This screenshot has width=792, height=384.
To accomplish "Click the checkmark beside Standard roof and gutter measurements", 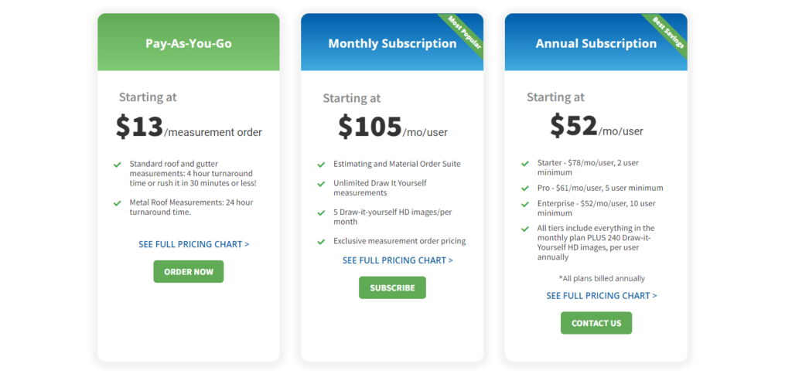I will [118, 165].
